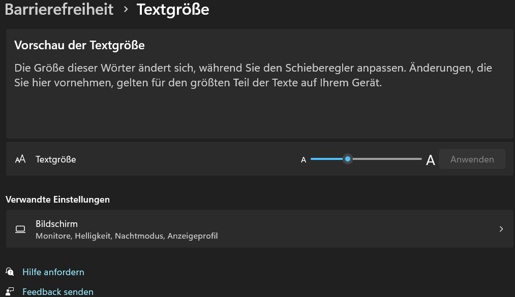The height and width of the screenshot is (297, 515).
Task: Open the Feedback senden link
Action: tap(58, 292)
